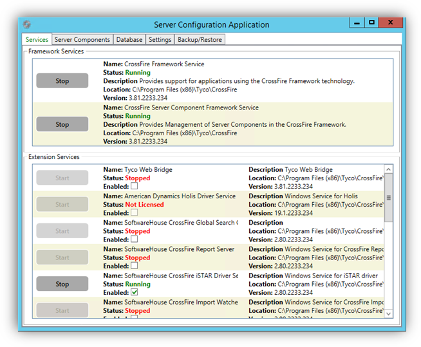This screenshot has width=421, height=347.
Task: Stop the CrossFire Framework Service
Action: tap(62, 81)
